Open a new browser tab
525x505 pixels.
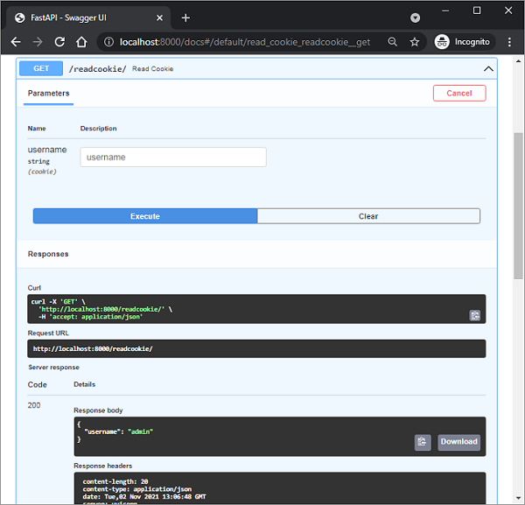pos(185,18)
